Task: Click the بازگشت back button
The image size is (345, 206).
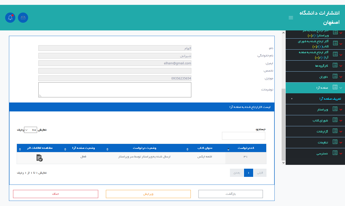Action: (x=230, y=194)
